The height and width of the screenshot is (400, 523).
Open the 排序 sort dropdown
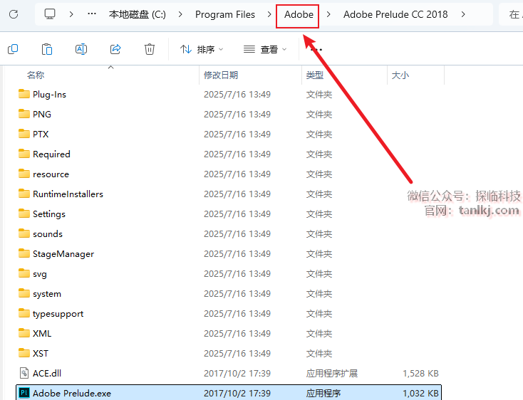coord(202,49)
